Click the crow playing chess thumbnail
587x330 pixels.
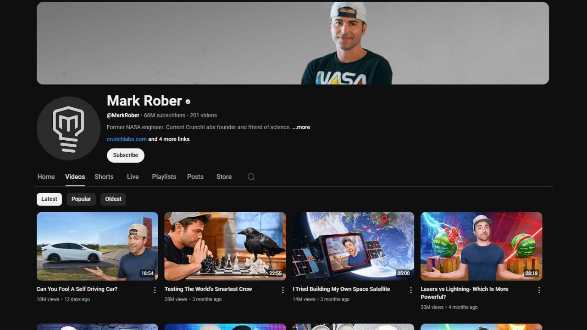click(225, 246)
